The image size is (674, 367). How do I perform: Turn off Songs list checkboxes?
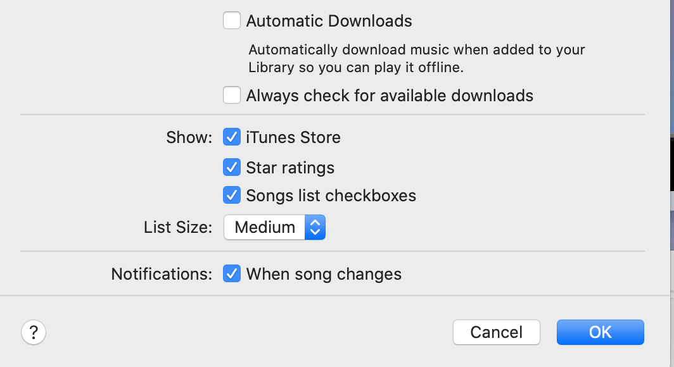(232, 195)
